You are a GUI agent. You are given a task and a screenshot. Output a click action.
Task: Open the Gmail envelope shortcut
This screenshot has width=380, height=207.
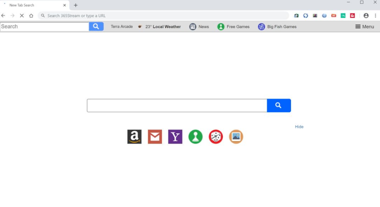click(x=155, y=137)
